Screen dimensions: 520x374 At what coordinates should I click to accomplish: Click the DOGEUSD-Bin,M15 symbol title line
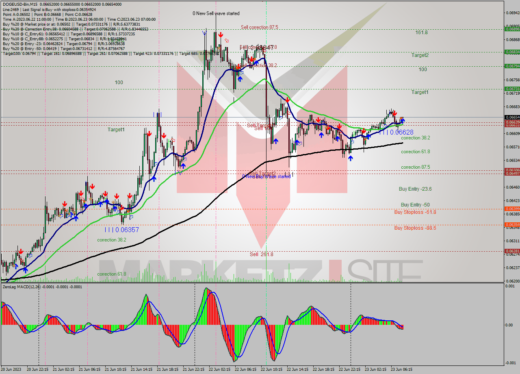[x=62, y=4]
